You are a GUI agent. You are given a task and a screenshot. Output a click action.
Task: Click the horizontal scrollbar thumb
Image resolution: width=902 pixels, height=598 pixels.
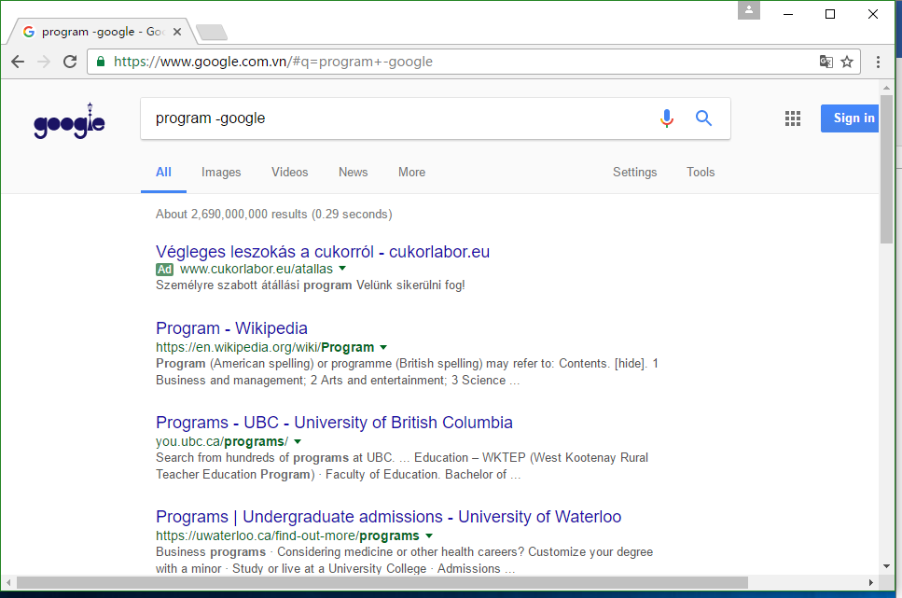pos(382,582)
